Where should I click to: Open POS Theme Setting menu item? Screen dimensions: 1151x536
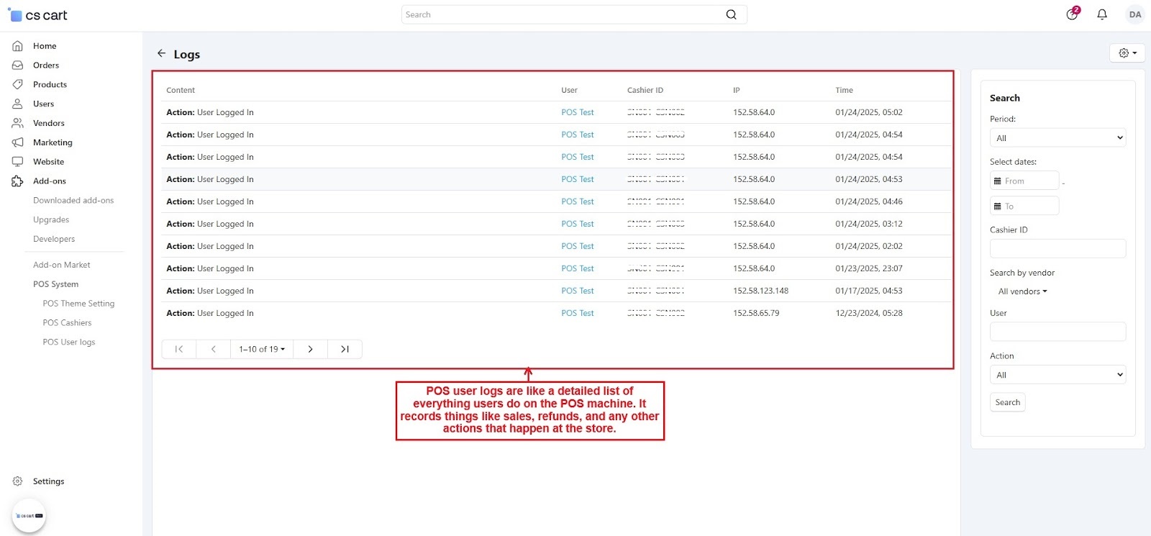78,304
